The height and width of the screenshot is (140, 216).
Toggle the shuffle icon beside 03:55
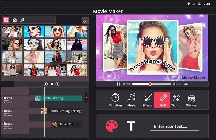pos(186,84)
